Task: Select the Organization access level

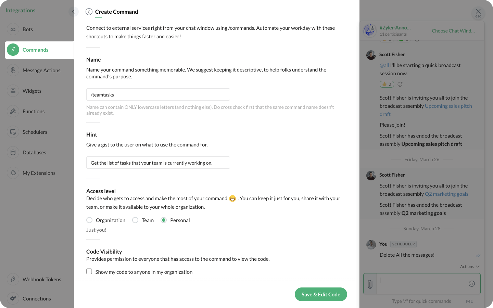Action: point(89,220)
